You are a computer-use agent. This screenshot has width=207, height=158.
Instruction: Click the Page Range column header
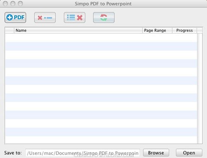click(157, 30)
